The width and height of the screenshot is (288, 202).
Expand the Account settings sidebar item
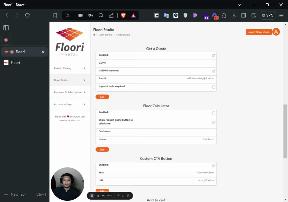[x=70, y=104]
